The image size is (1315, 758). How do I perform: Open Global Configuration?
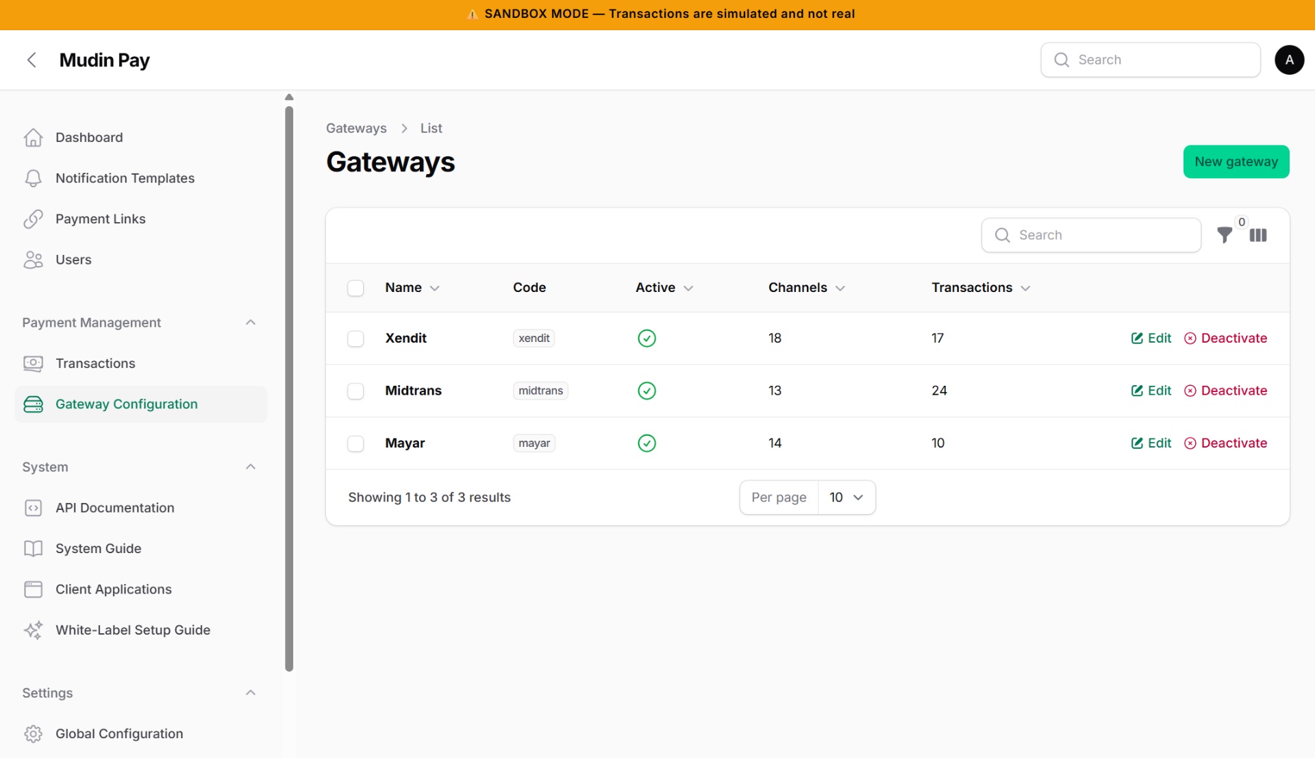141,733
